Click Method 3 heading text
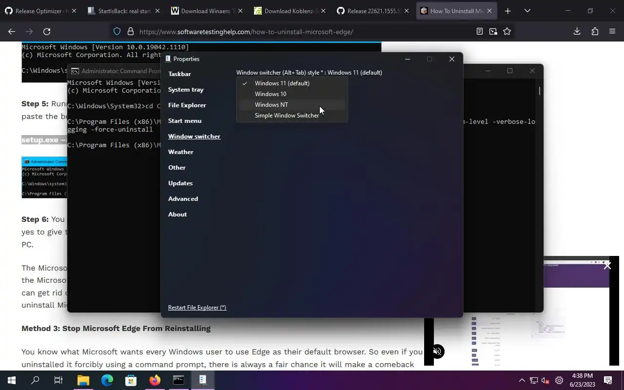This screenshot has height=390, width=624. pos(116,328)
